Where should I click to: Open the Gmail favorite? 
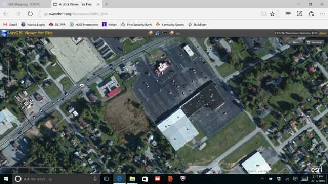10,25
